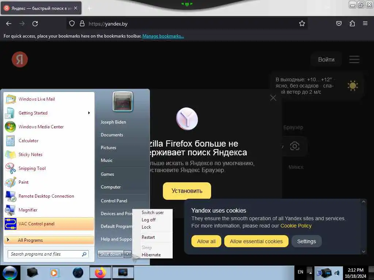Bookmark this page with star icon

(x=302, y=24)
